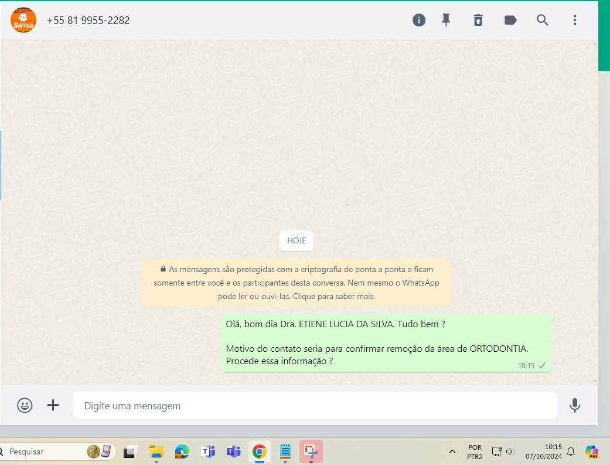Open Task View on the taskbar
The image size is (610, 465).
[130, 452]
